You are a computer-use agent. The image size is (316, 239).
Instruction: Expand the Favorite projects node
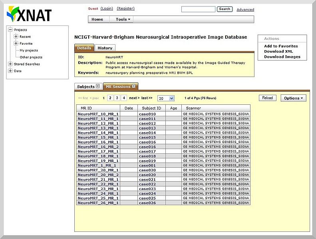tap(16, 43)
